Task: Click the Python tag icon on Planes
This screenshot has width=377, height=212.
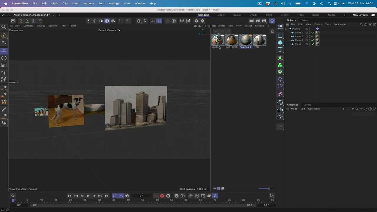Action: coord(317,29)
